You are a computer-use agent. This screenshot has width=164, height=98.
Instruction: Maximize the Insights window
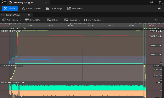click(151, 2)
